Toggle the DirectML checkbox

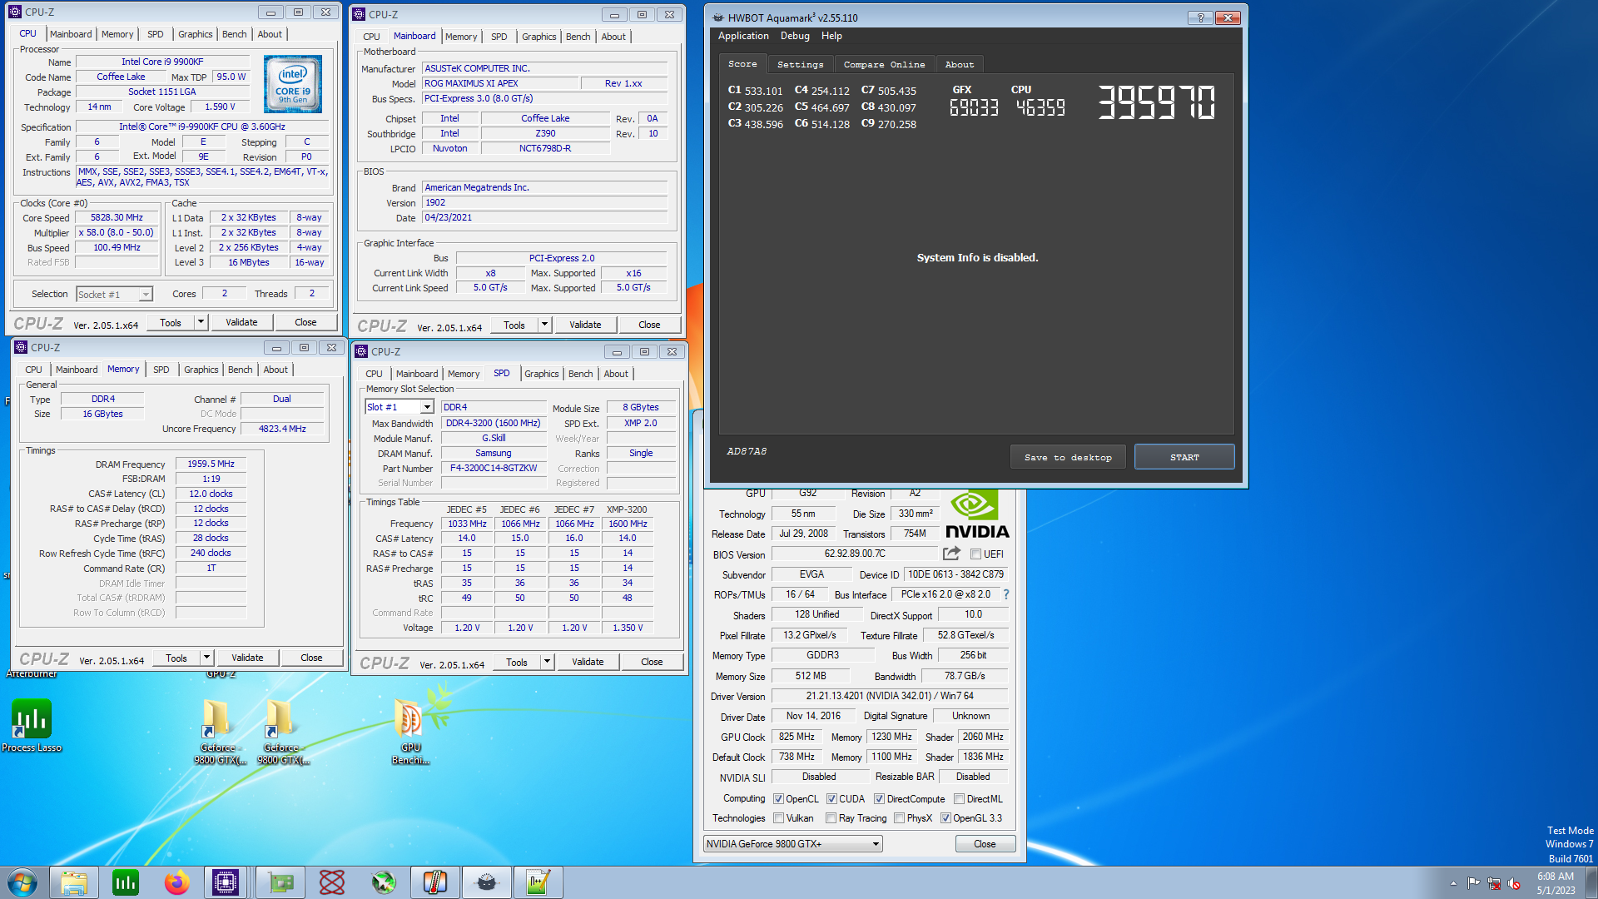pos(959,799)
